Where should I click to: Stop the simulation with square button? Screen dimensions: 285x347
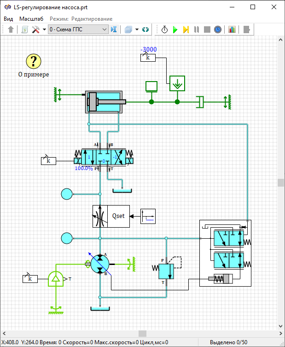pyautogui.click(x=207, y=29)
